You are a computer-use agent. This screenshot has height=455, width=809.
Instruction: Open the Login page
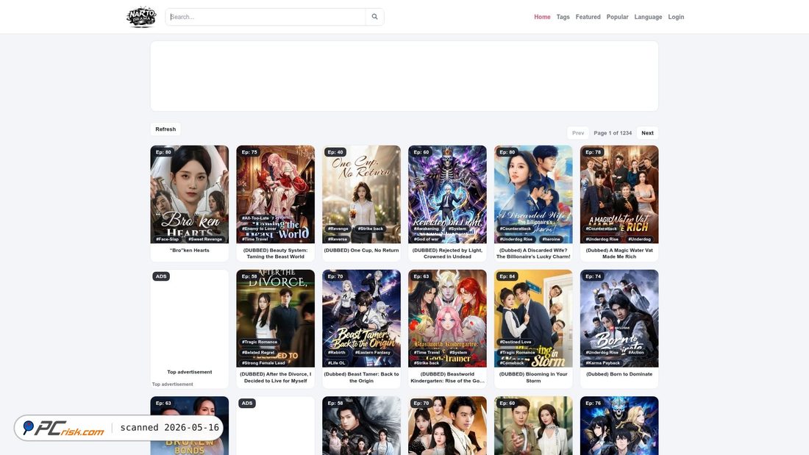676,17
